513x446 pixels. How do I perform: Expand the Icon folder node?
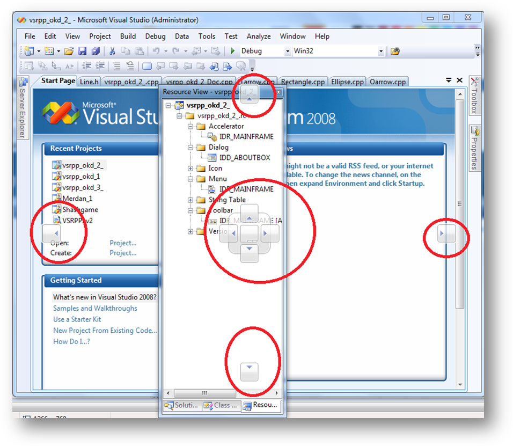click(190, 169)
